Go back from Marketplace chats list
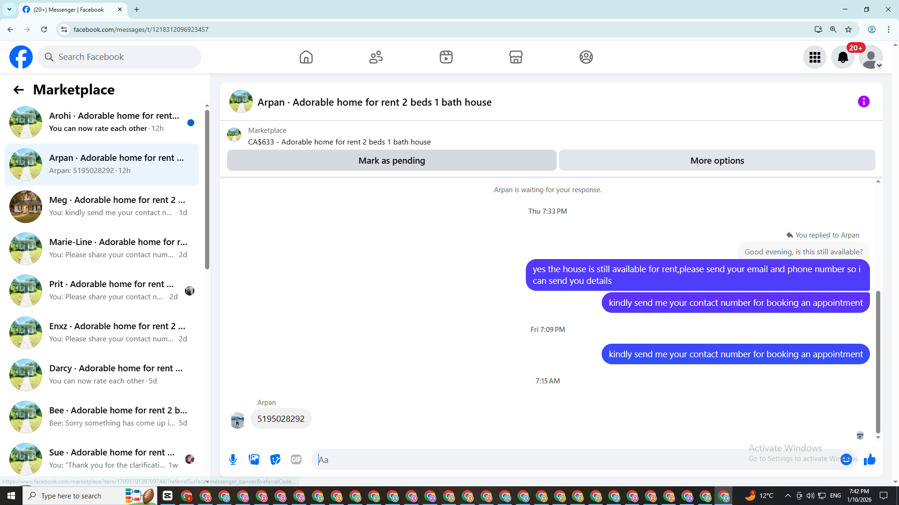 tap(19, 90)
